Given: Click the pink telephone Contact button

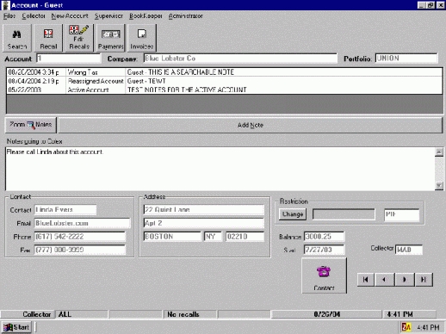Looking at the screenshot, I should (x=324, y=275).
